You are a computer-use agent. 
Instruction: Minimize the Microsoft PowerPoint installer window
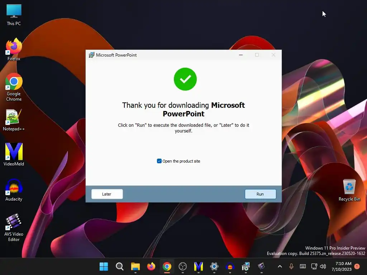click(240, 55)
